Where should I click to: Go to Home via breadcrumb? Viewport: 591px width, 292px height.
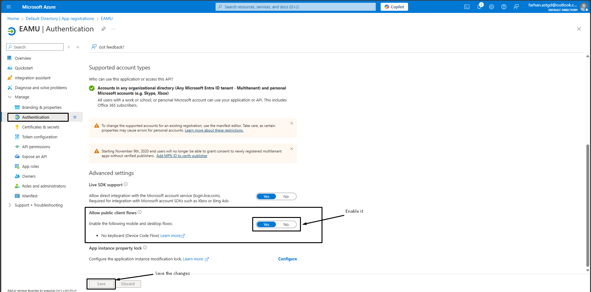(x=13, y=18)
